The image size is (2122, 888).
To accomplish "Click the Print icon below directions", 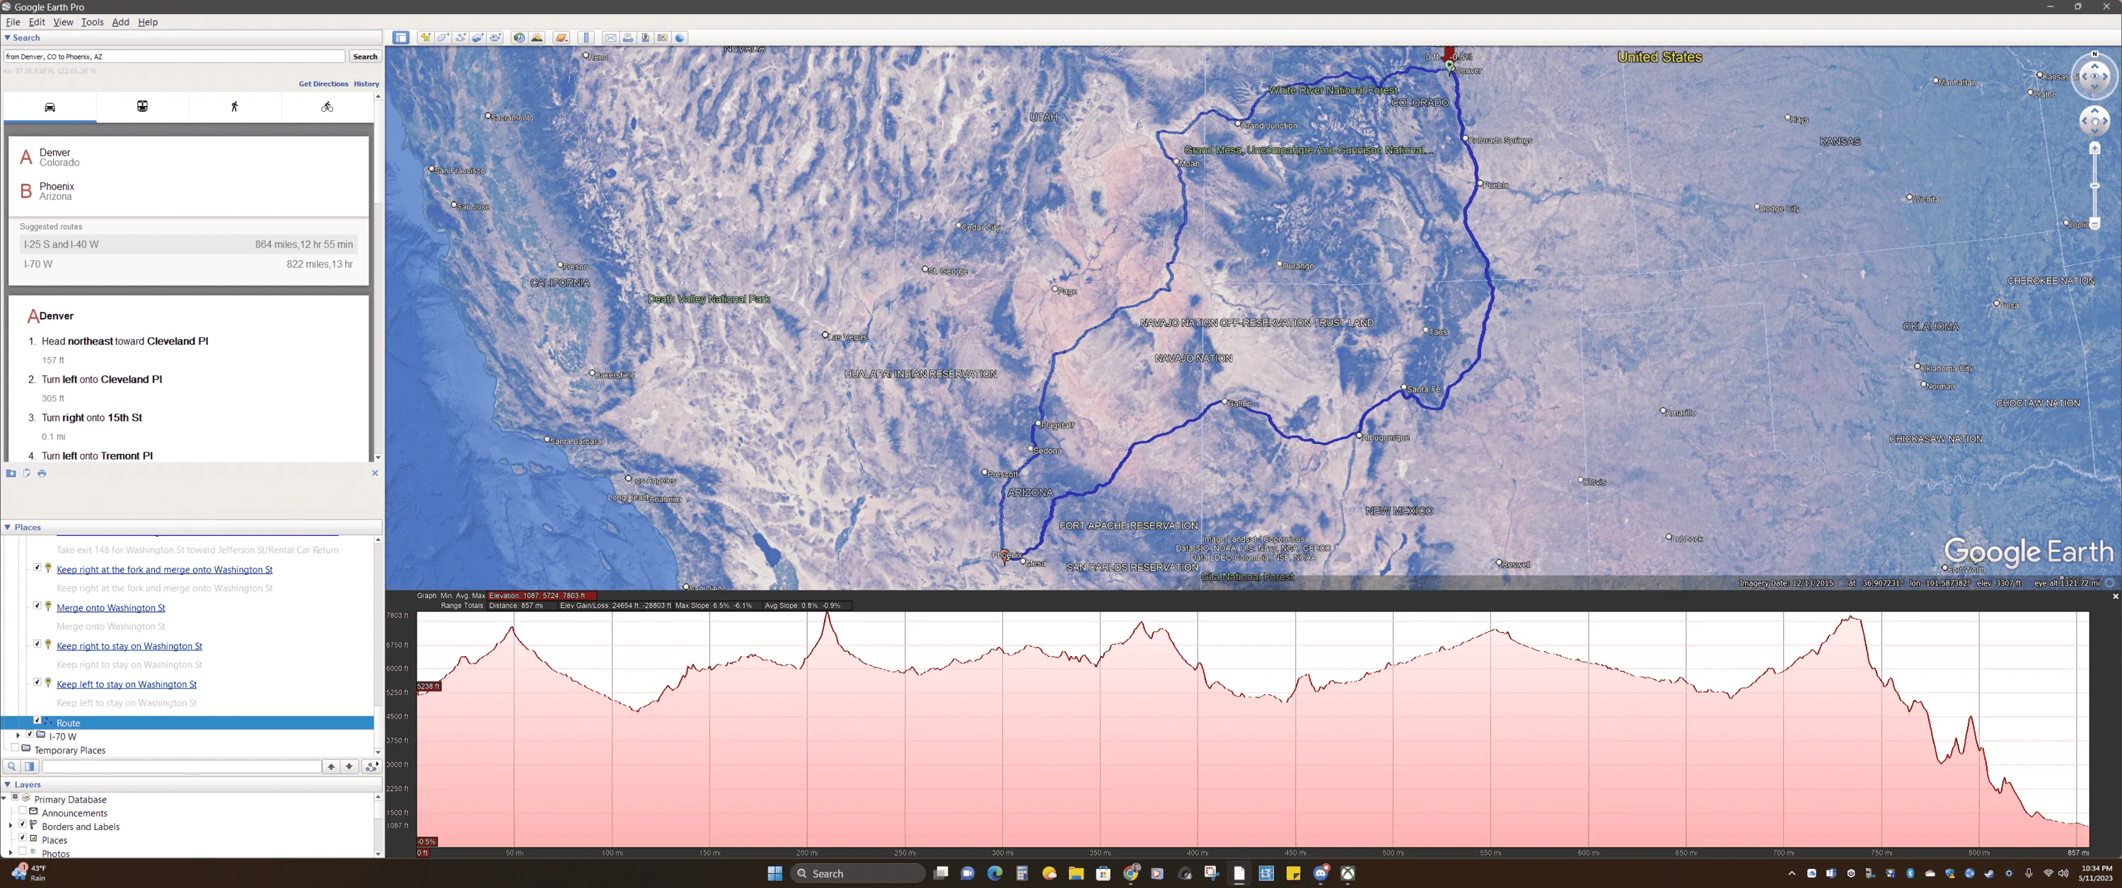I will [x=42, y=474].
